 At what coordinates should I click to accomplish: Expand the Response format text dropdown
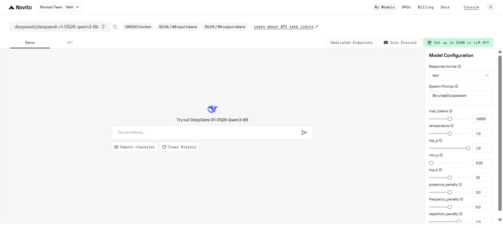point(461,75)
